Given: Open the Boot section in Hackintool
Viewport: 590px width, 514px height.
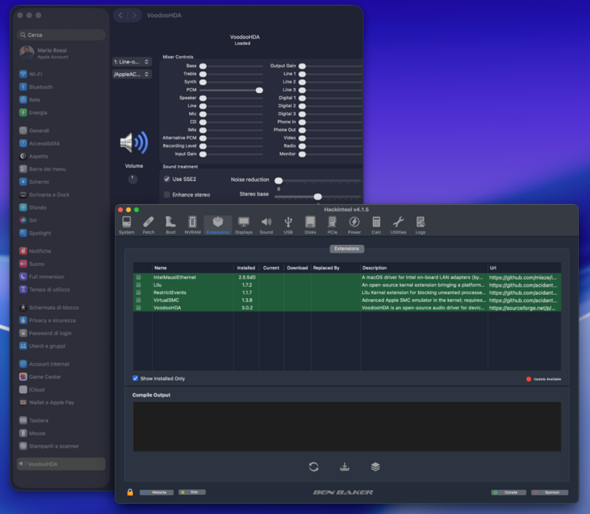Looking at the screenshot, I should tap(170, 225).
